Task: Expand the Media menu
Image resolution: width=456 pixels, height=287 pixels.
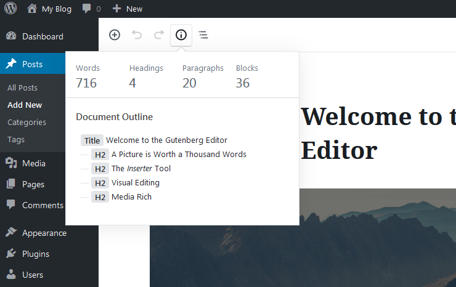Action: tap(33, 163)
